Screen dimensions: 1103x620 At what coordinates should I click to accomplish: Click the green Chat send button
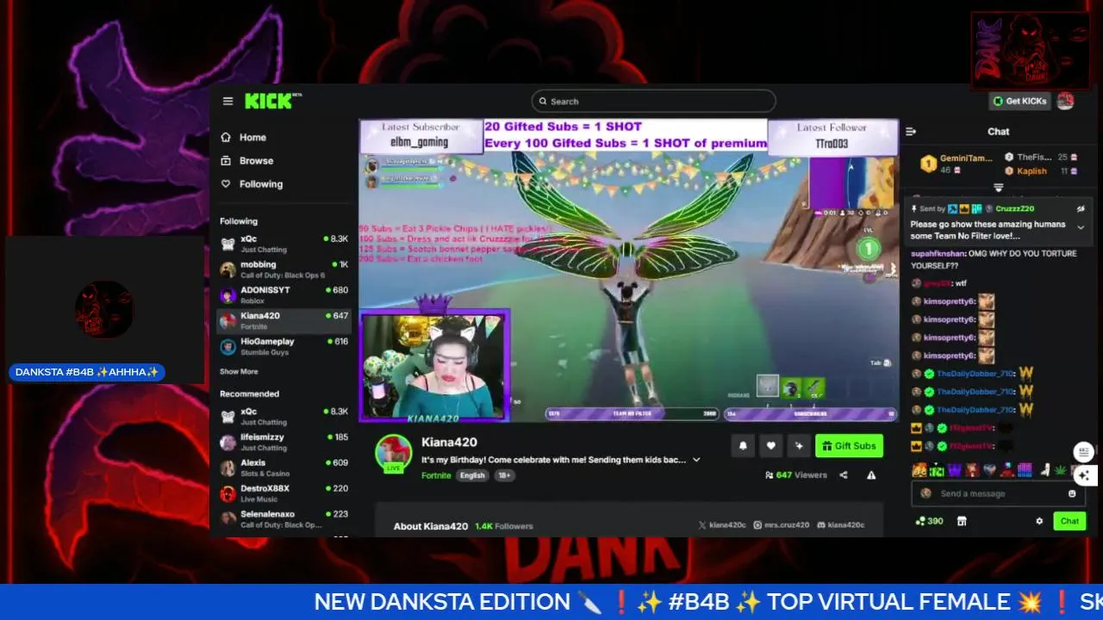click(1069, 521)
